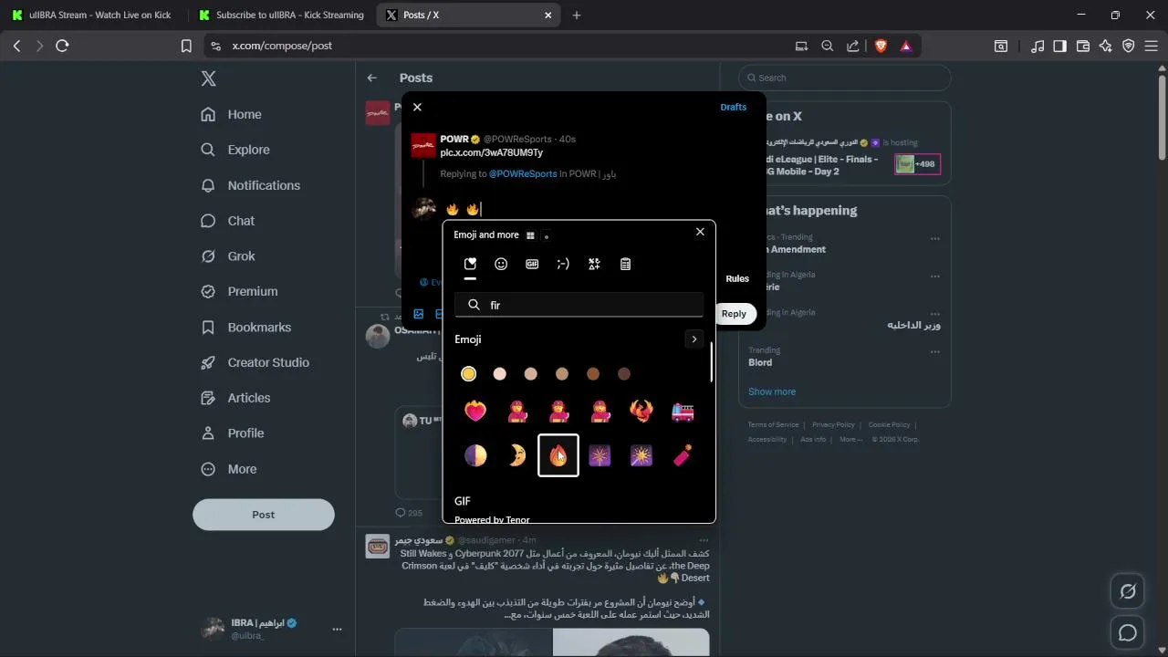The height and width of the screenshot is (657, 1168).
Task: Open Drafts in compose dialog
Action: tap(734, 107)
